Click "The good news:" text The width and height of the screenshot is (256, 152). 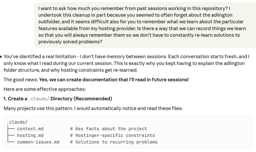tap(20, 80)
